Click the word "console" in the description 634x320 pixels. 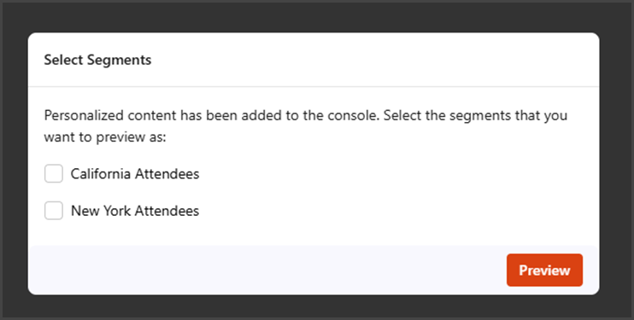pyautogui.click(x=353, y=115)
